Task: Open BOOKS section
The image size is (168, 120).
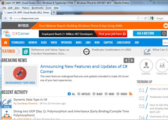Action: 79,43
